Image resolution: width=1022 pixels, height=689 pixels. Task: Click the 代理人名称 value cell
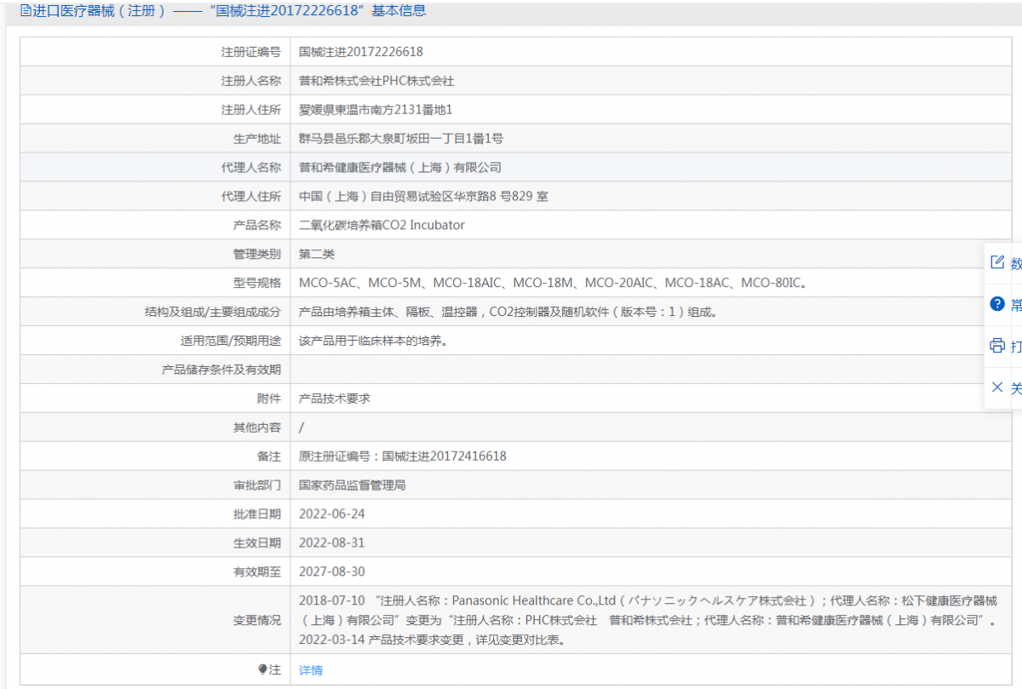coord(400,167)
